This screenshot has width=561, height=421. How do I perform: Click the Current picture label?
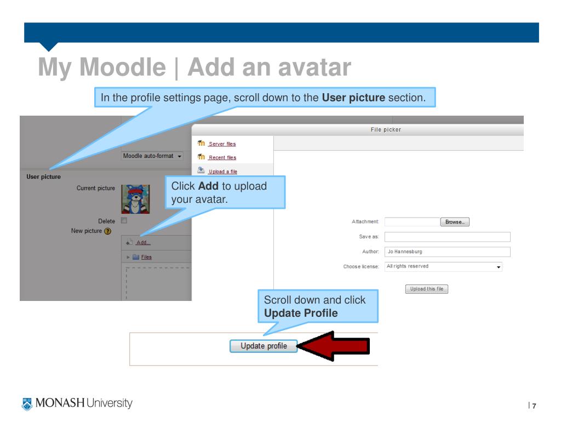96,188
